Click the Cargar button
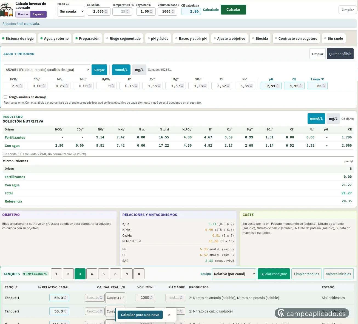This screenshot has height=324, width=358. click(x=99, y=70)
